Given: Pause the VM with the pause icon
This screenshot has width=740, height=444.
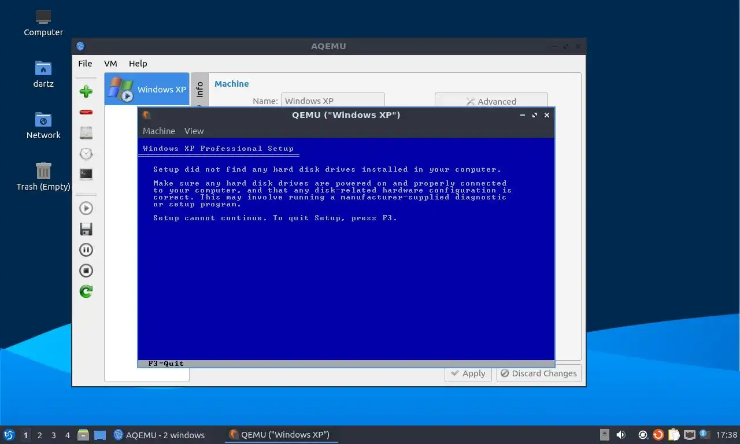Looking at the screenshot, I should (86, 250).
